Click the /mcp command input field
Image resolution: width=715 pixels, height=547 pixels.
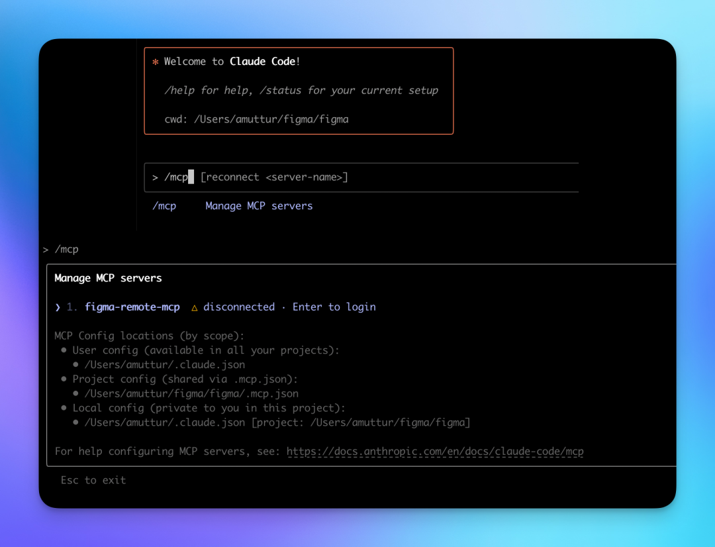point(361,177)
